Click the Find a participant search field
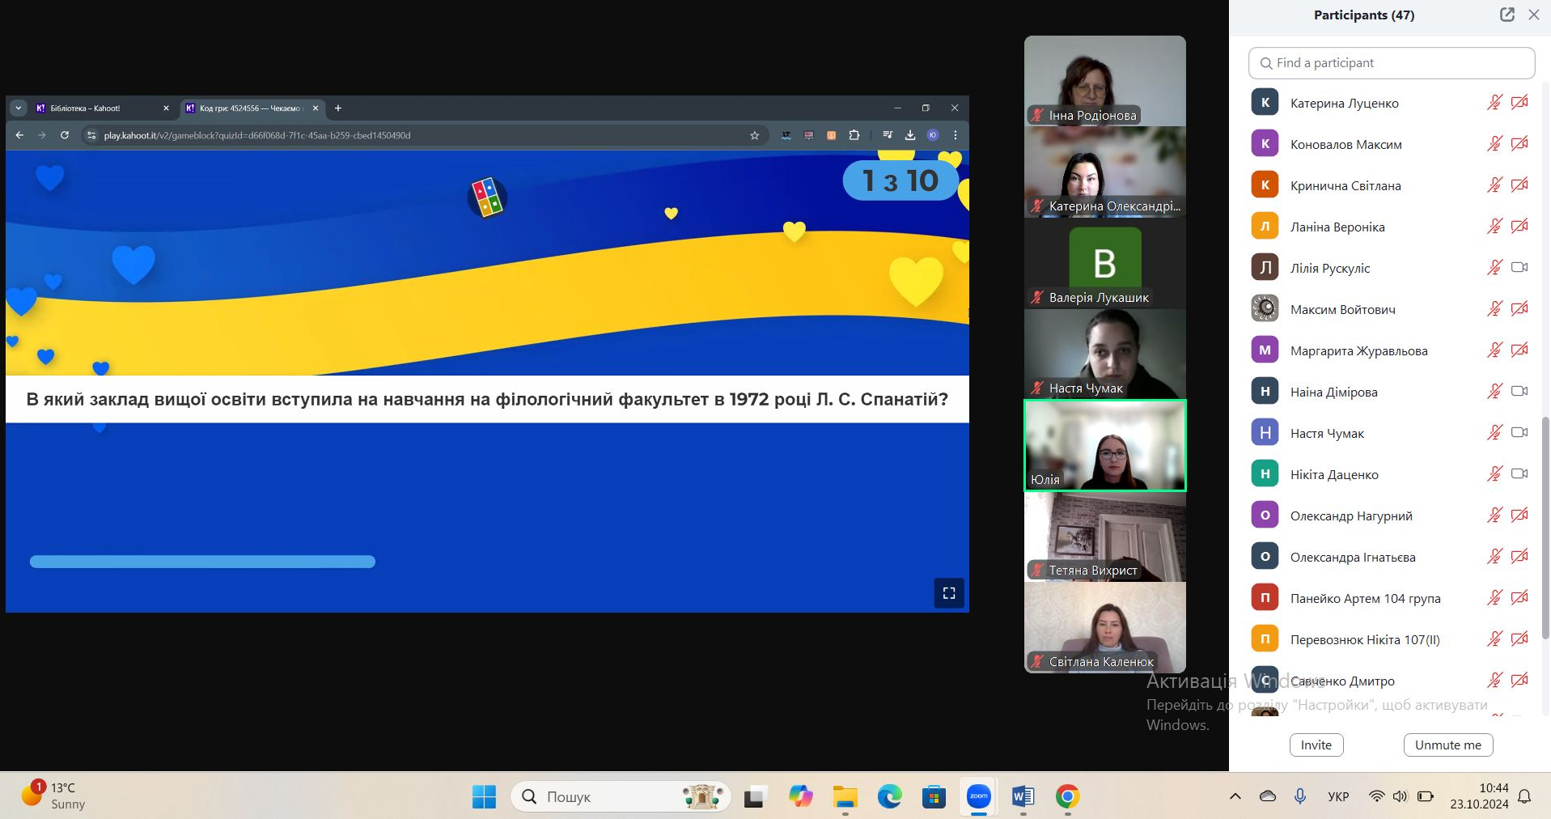This screenshot has width=1551, height=819. click(x=1392, y=63)
